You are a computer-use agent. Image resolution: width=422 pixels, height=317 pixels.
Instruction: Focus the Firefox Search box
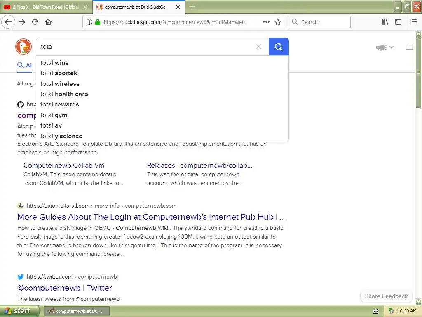pyautogui.click(x=319, y=22)
